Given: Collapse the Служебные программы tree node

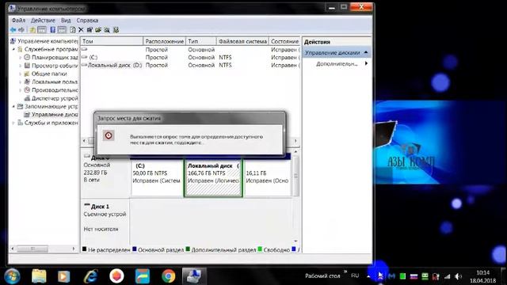Looking at the screenshot, I should (x=13, y=49).
